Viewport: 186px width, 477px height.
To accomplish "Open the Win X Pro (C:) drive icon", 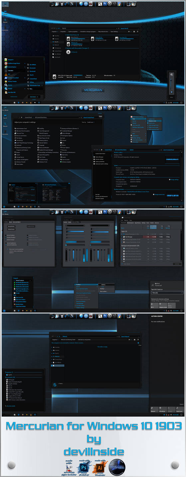I will click(68, 39).
